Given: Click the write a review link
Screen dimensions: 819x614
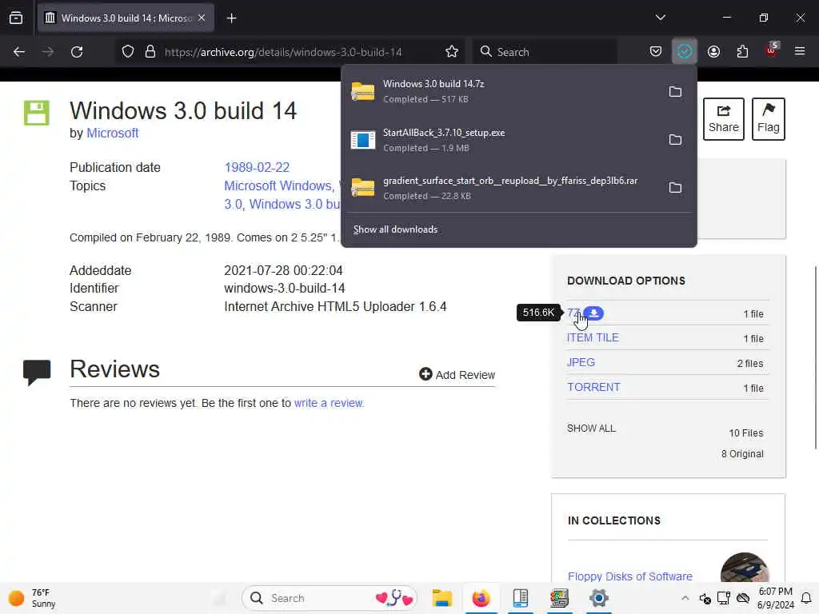Looking at the screenshot, I should pyautogui.click(x=328, y=403).
